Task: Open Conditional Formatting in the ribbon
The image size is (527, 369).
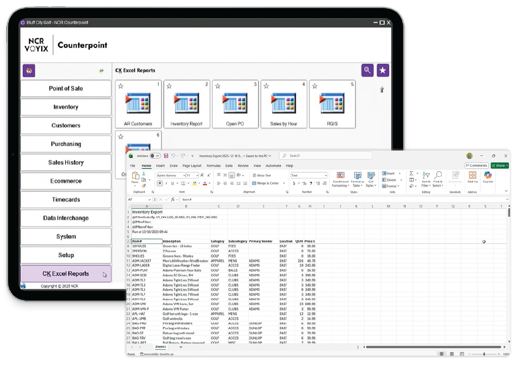Action: click(341, 179)
